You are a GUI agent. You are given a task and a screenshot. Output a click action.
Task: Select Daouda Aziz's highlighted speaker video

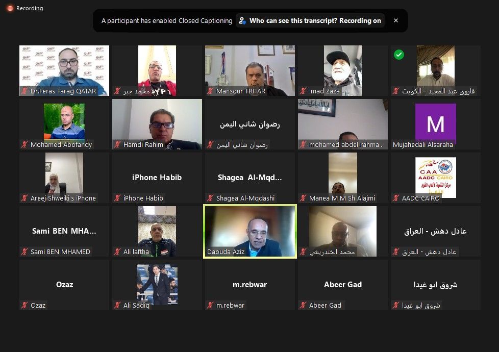click(x=250, y=232)
